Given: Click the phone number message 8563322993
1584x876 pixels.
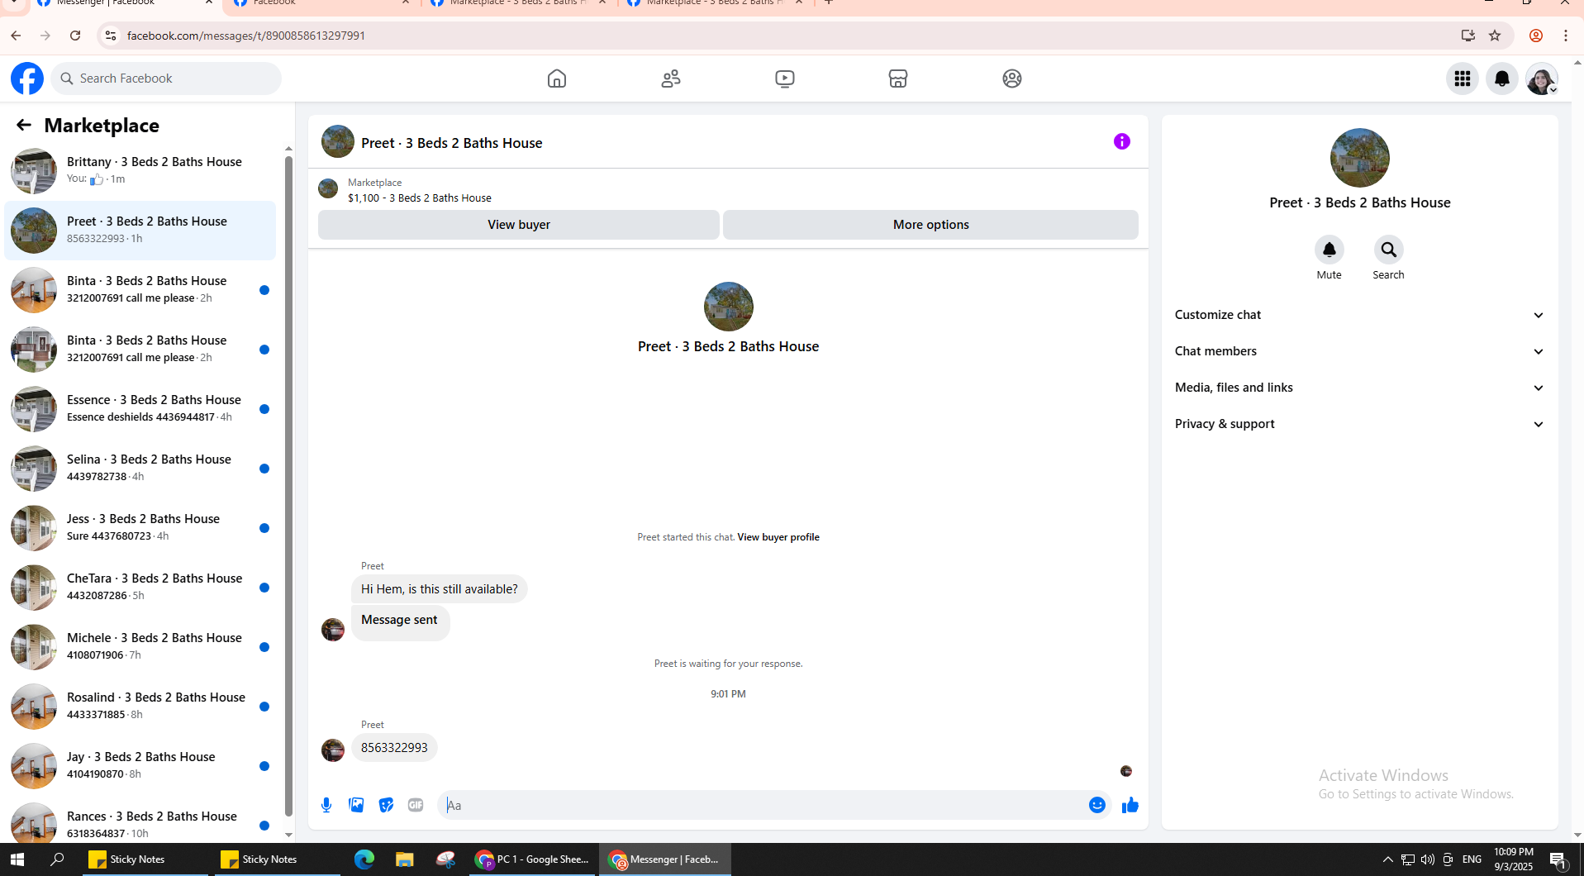Looking at the screenshot, I should click(394, 748).
